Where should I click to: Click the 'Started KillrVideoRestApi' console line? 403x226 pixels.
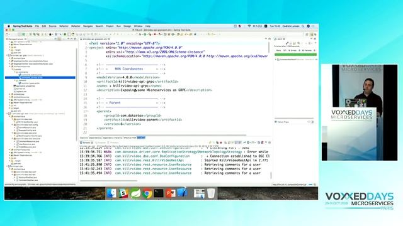(174, 161)
